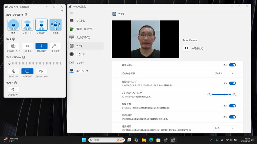Select the プライベート conversation mode
The image size is (257, 144).
click(x=27, y=25)
